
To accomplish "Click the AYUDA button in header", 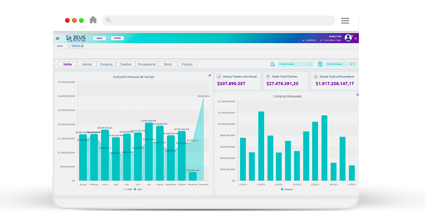I will 117,38.
